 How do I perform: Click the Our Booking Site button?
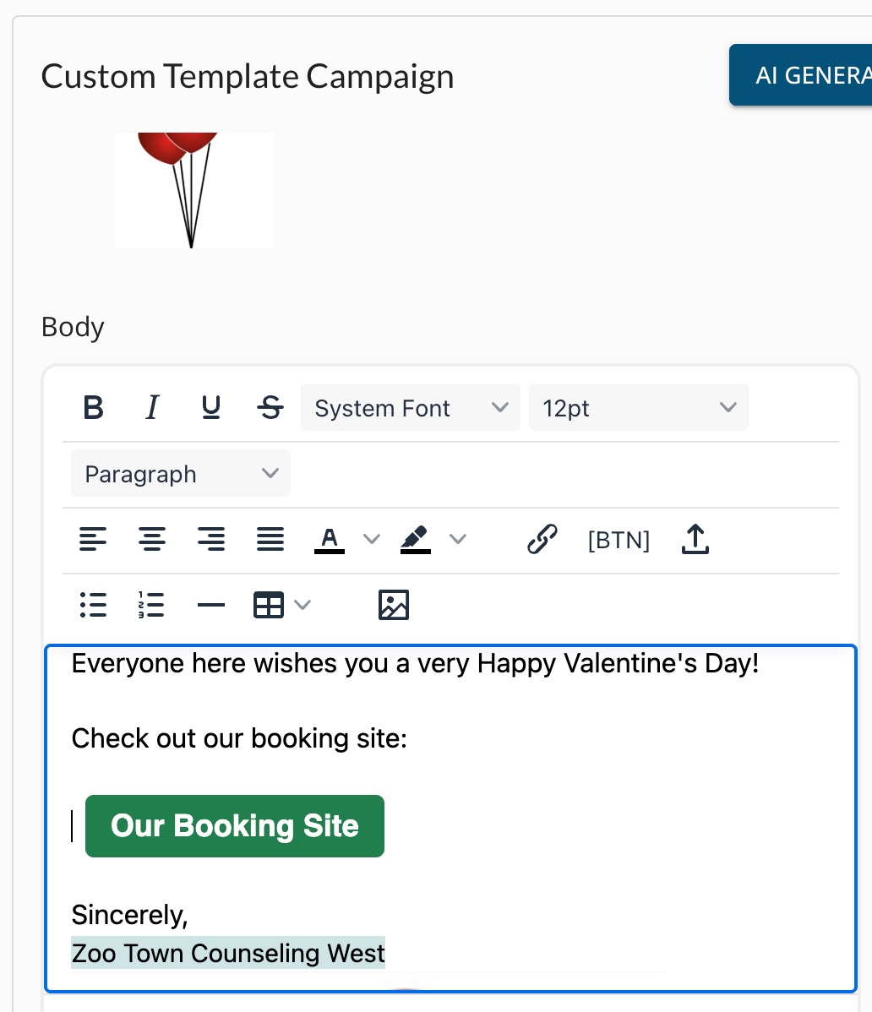click(x=235, y=826)
